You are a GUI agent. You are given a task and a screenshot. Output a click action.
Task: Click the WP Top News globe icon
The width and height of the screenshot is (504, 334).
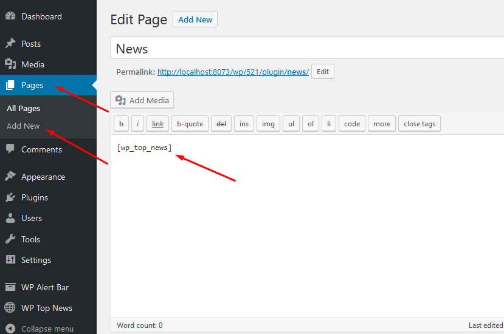coord(10,308)
